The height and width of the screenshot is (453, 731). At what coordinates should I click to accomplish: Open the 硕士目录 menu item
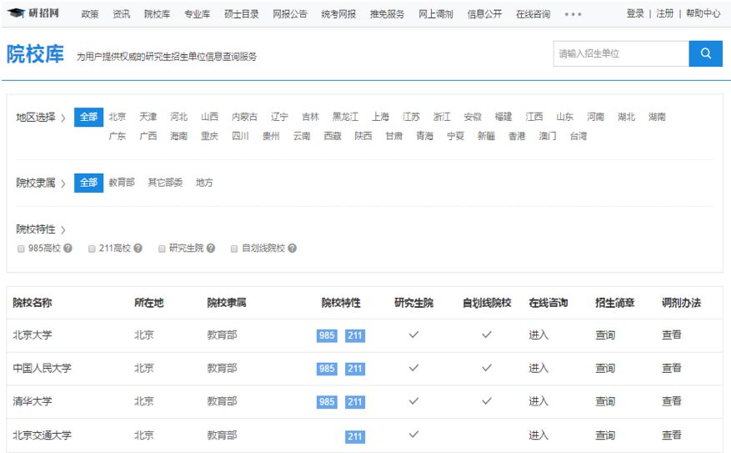tap(241, 14)
